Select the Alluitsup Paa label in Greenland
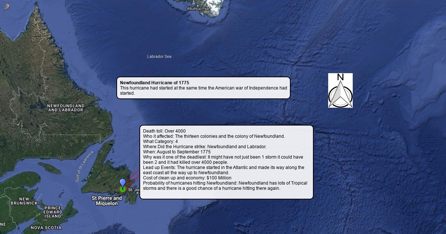 (x=198, y=9)
